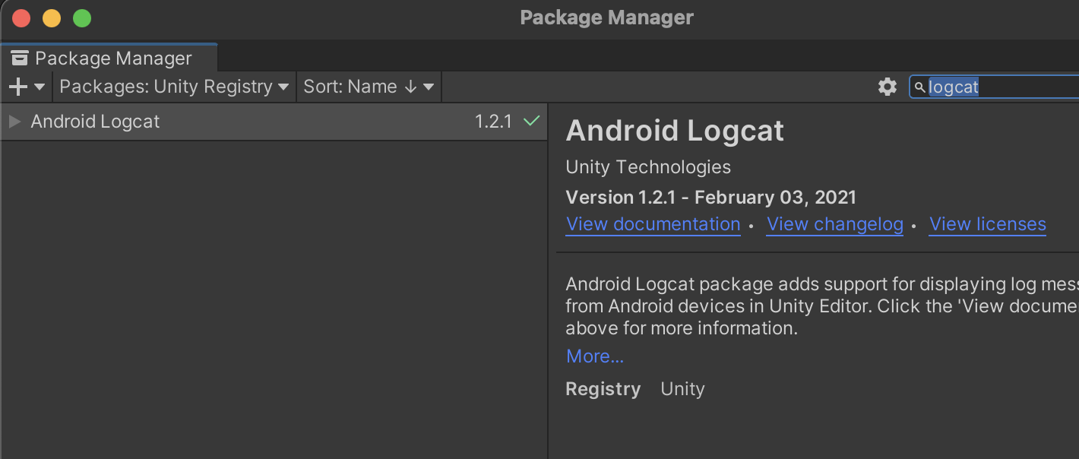Expand the Android Logcat package versions
Image resolution: width=1079 pixels, height=459 pixels.
[14, 122]
